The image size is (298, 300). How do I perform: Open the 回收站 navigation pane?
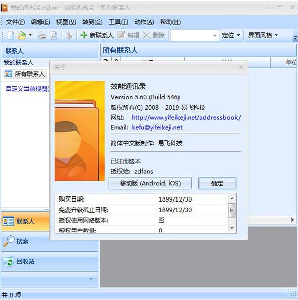pos(49,261)
